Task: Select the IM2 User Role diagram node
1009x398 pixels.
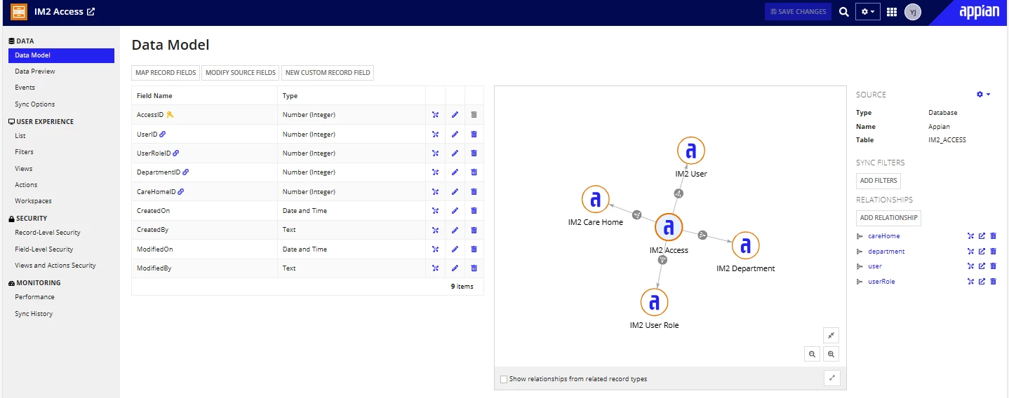Action: 655,302
